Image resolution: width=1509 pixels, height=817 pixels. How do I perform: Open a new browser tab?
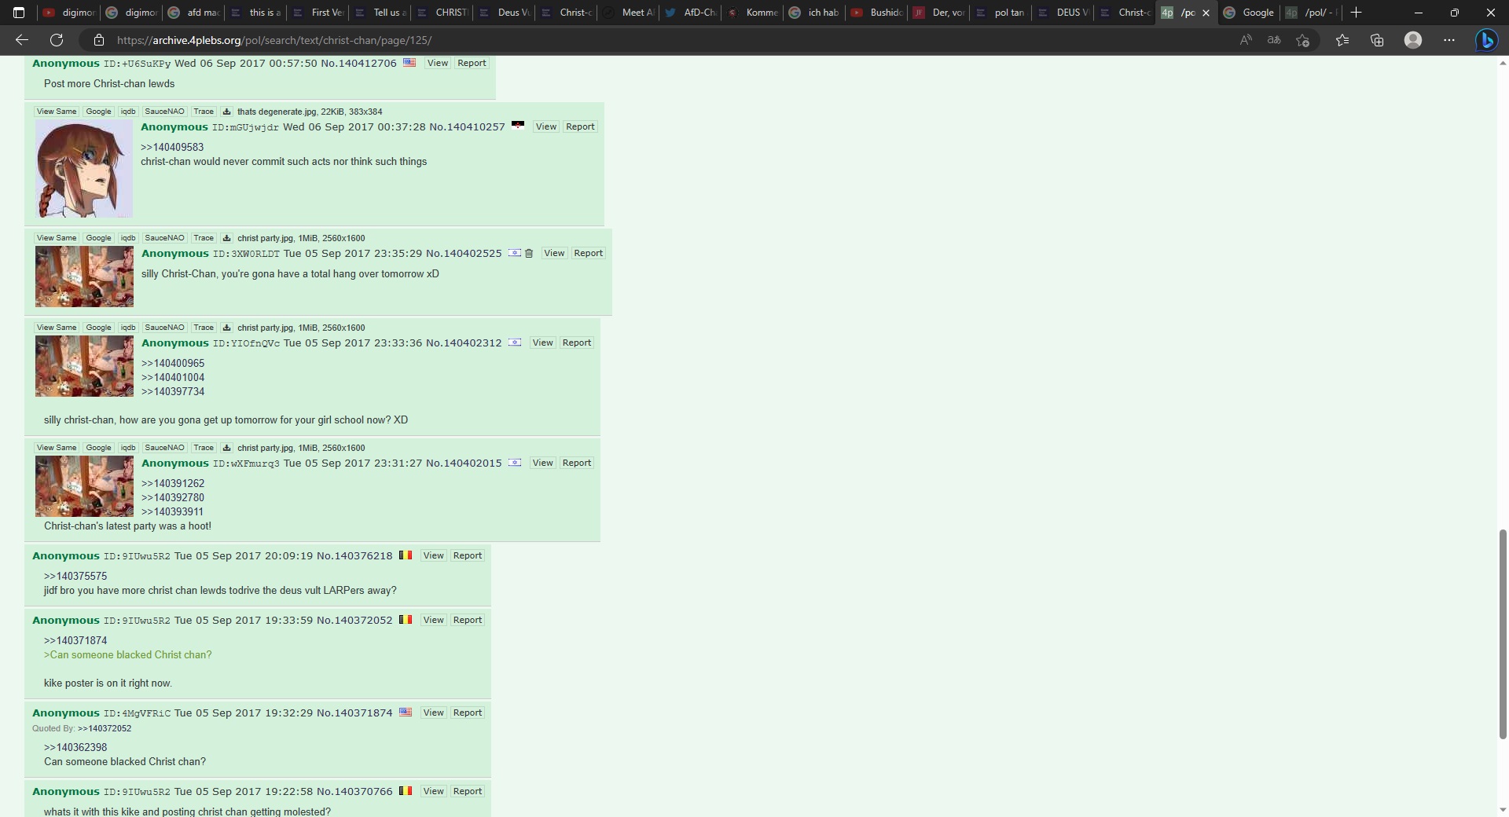[1356, 13]
